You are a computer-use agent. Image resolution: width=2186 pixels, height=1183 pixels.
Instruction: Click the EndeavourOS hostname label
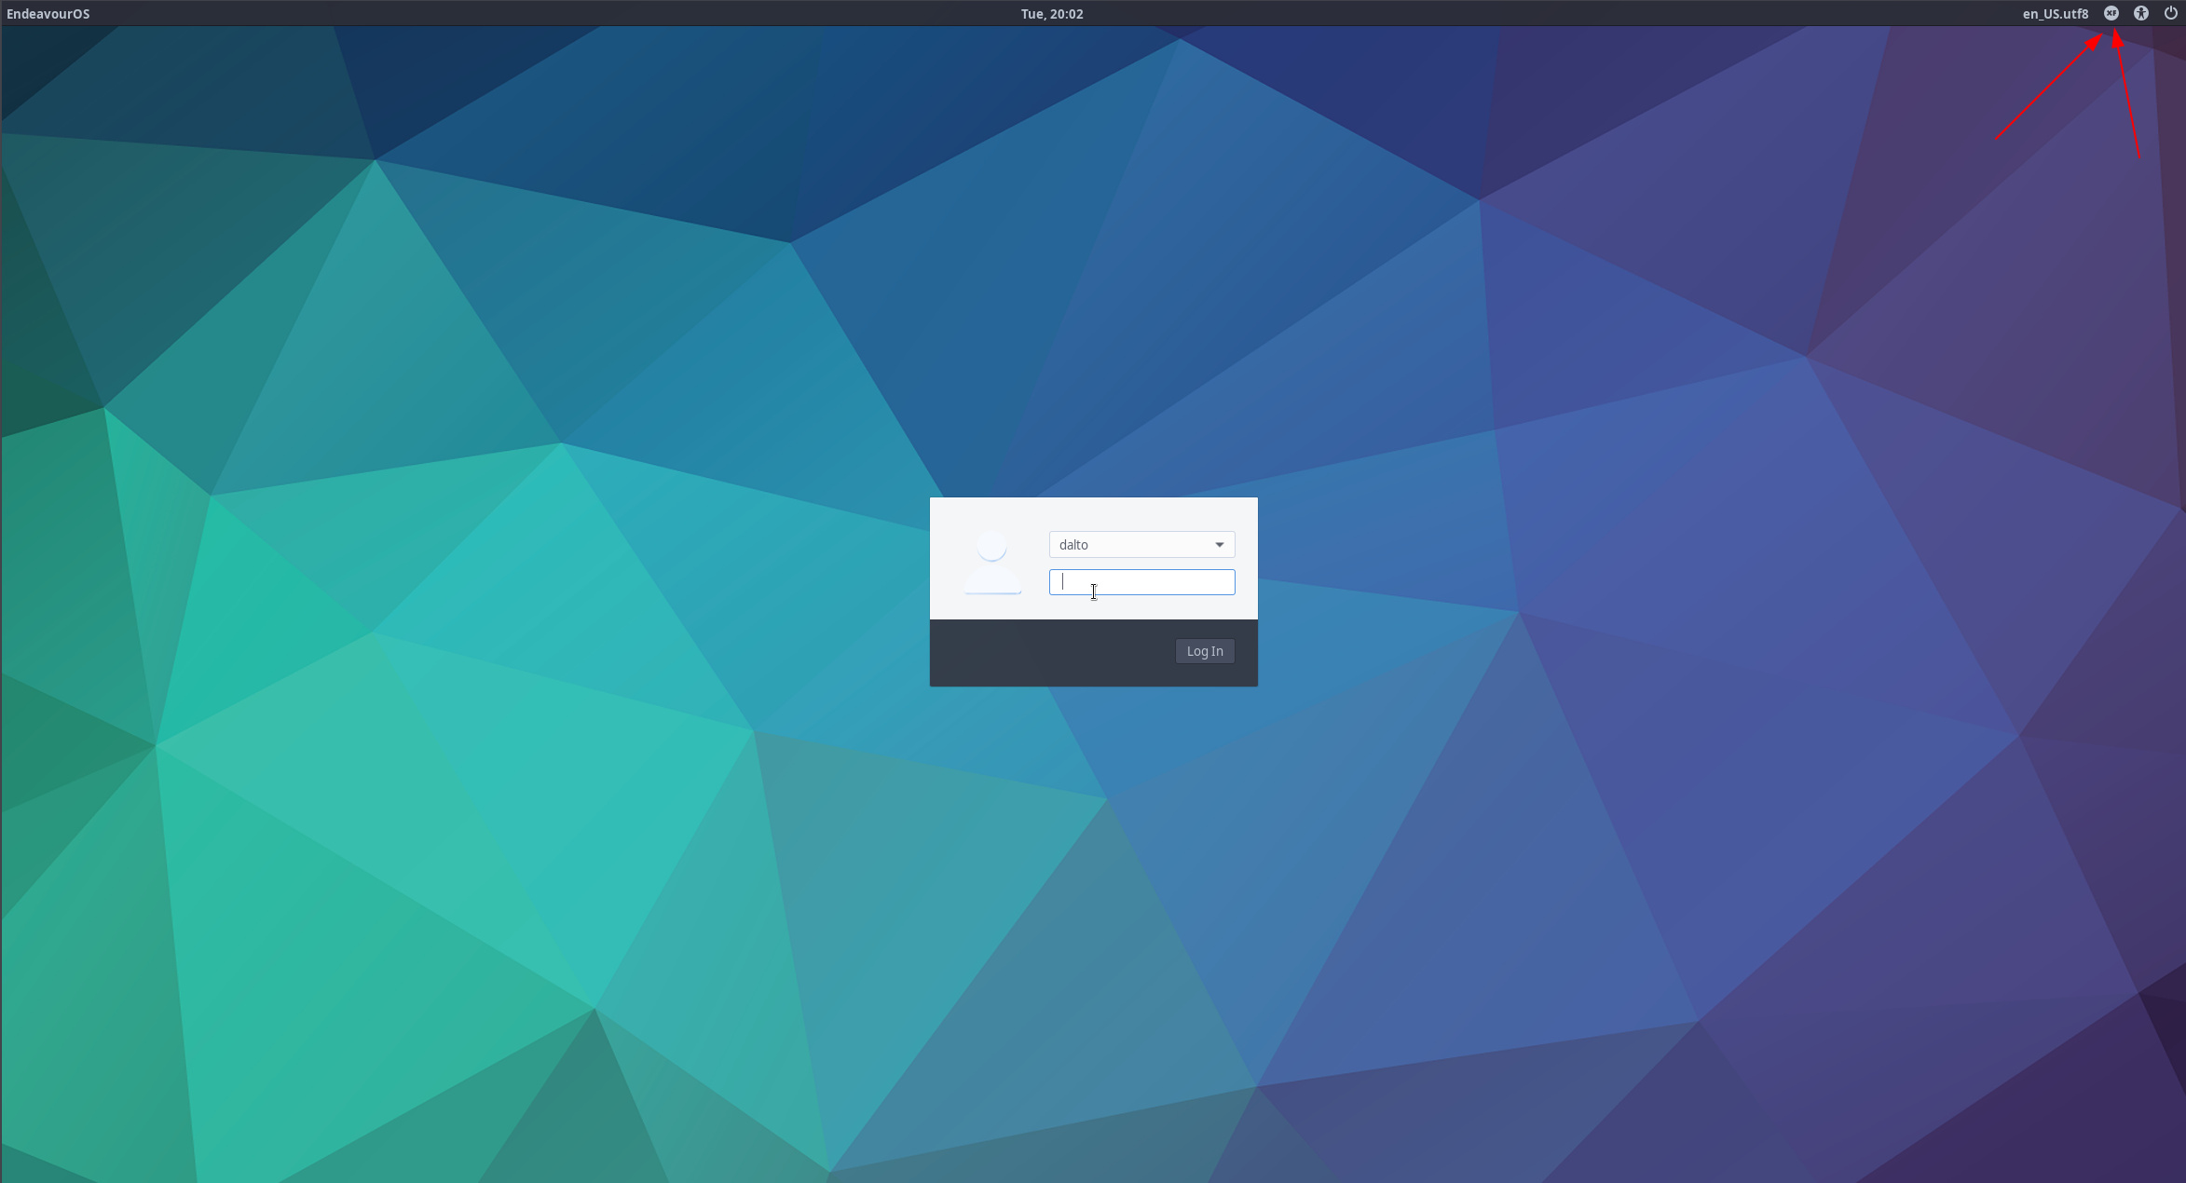pyautogui.click(x=48, y=13)
